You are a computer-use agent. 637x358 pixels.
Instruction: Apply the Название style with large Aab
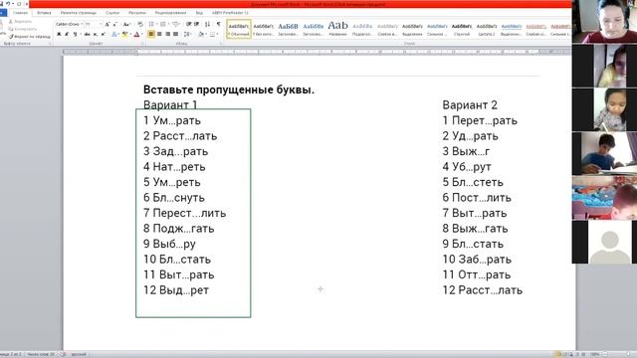click(x=338, y=29)
